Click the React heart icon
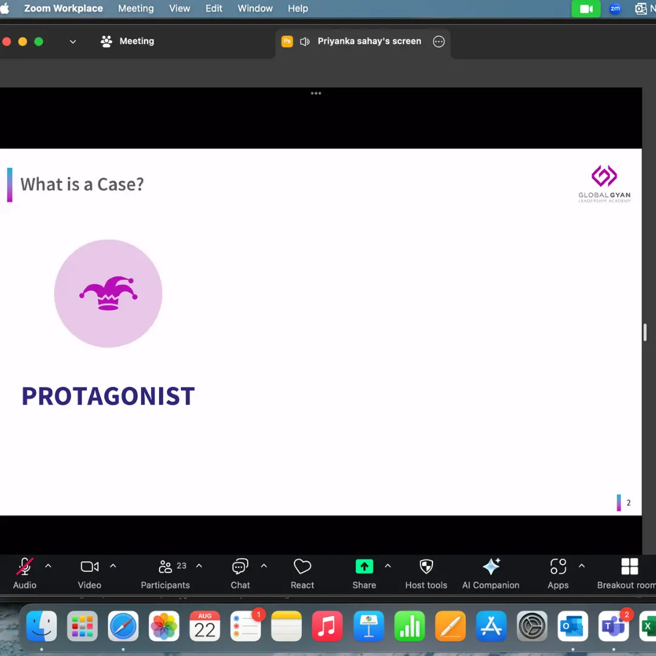 (302, 573)
